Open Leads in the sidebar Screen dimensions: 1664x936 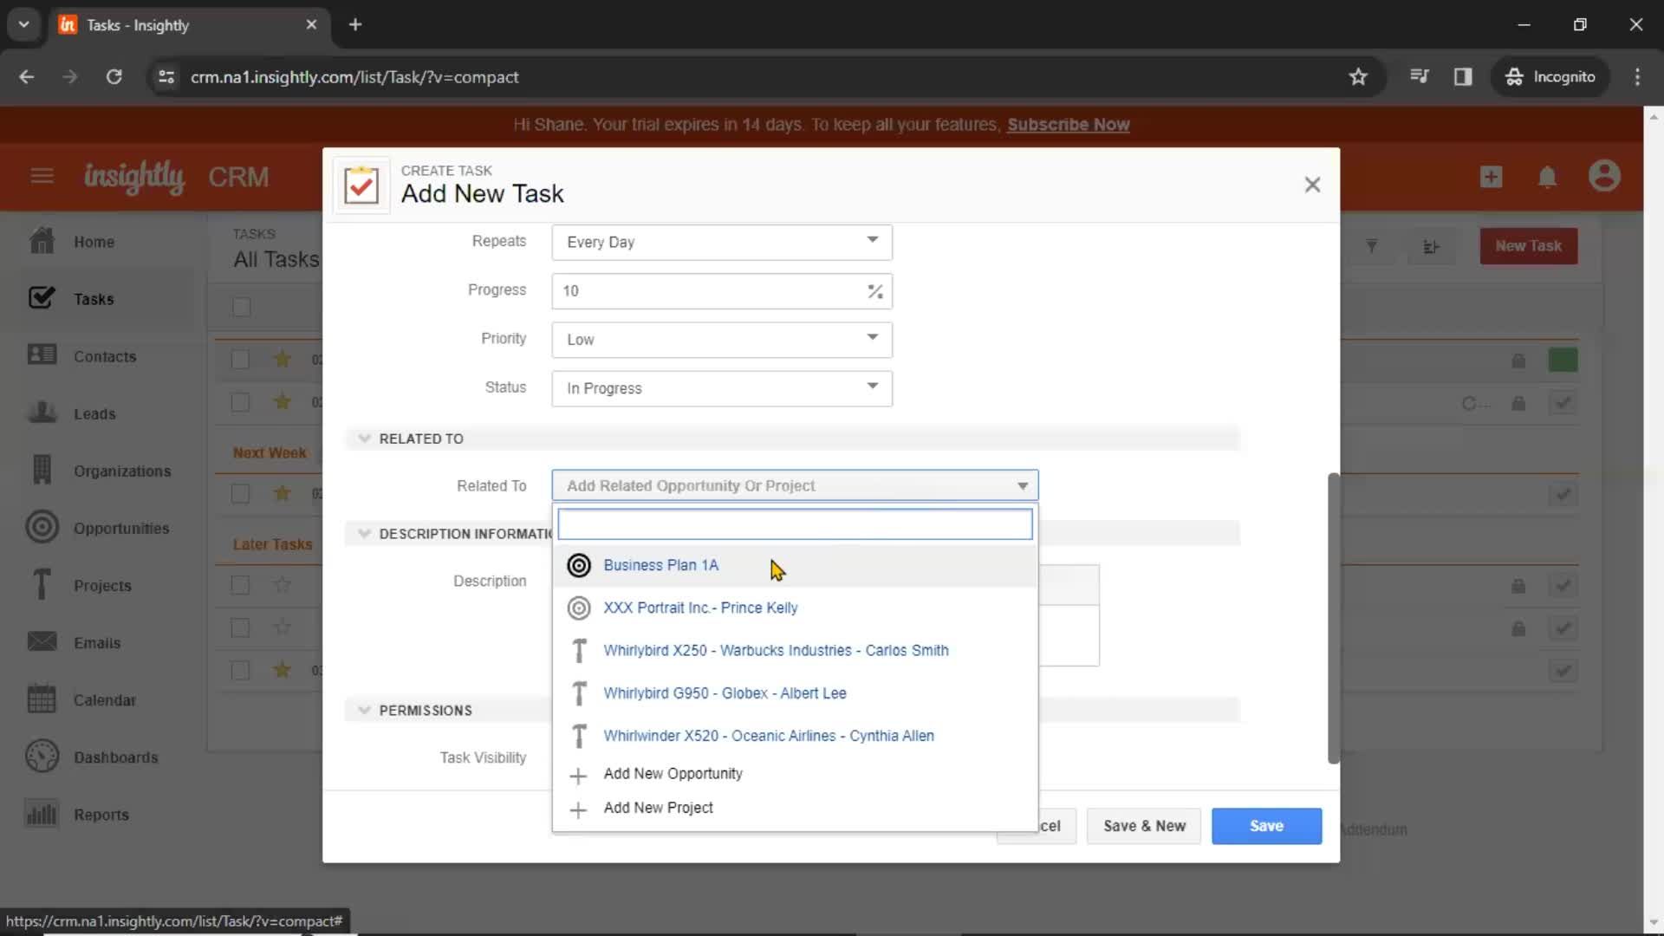tap(71, 413)
